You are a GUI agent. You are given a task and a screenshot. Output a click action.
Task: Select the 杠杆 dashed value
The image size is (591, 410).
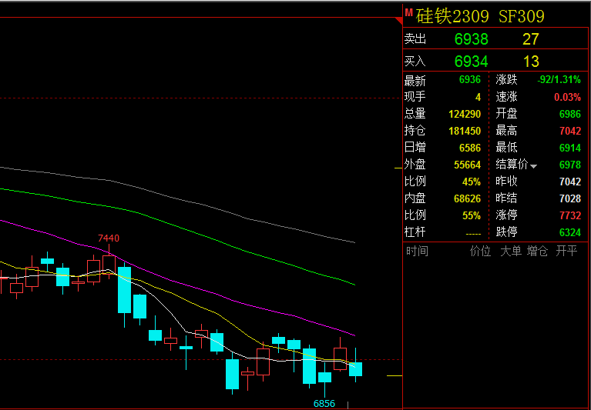point(473,234)
